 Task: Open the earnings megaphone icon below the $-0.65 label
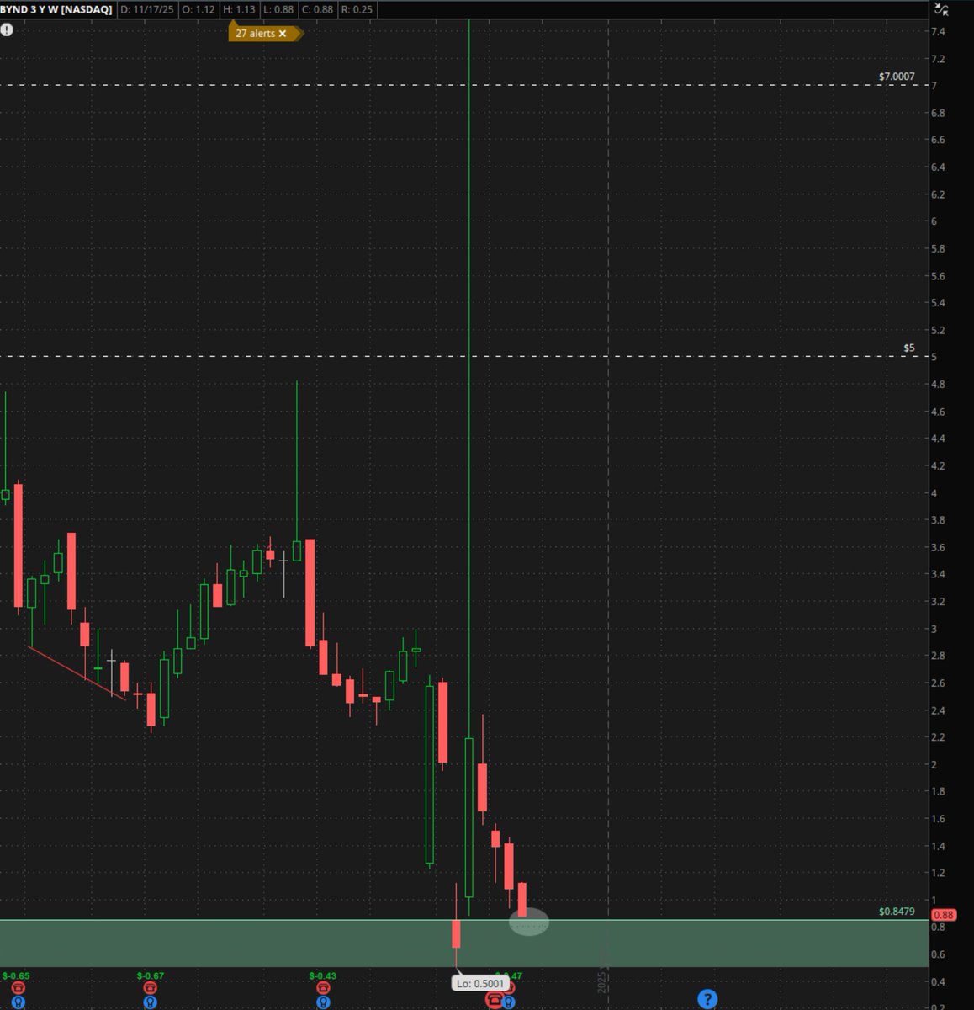(19, 986)
